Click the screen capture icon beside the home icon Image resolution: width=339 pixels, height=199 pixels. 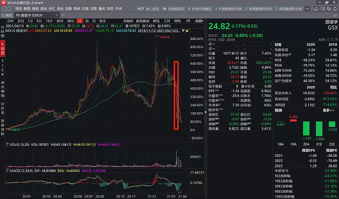coord(322,9)
